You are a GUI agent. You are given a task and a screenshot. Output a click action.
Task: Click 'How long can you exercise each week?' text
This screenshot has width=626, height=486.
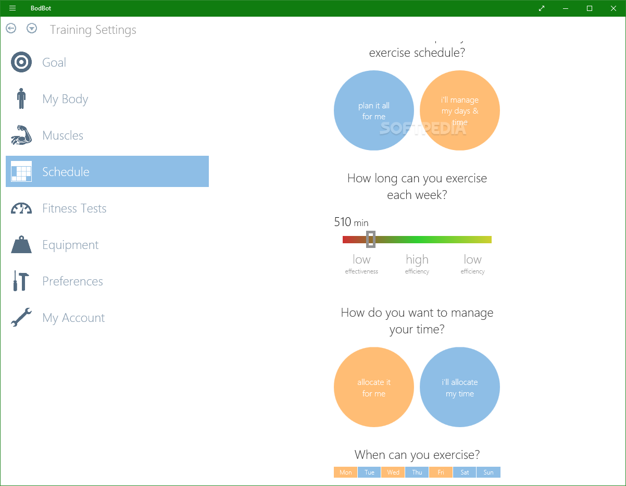click(x=417, y=186)
